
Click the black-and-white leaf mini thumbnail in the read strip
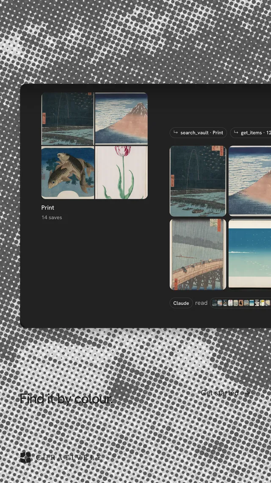[x=257, y=303]
